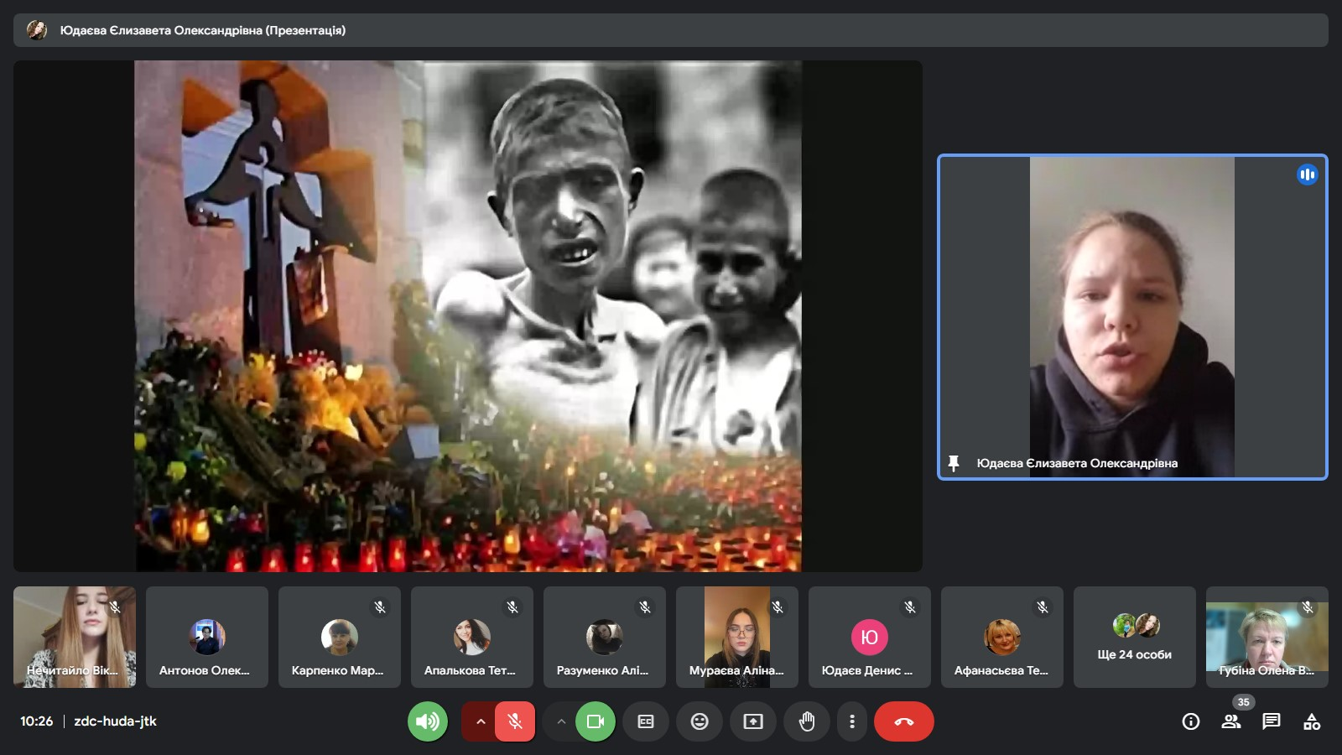Click the meeting code zdc-huda-jtk
Screen dimensions: 1342x755
115,721
